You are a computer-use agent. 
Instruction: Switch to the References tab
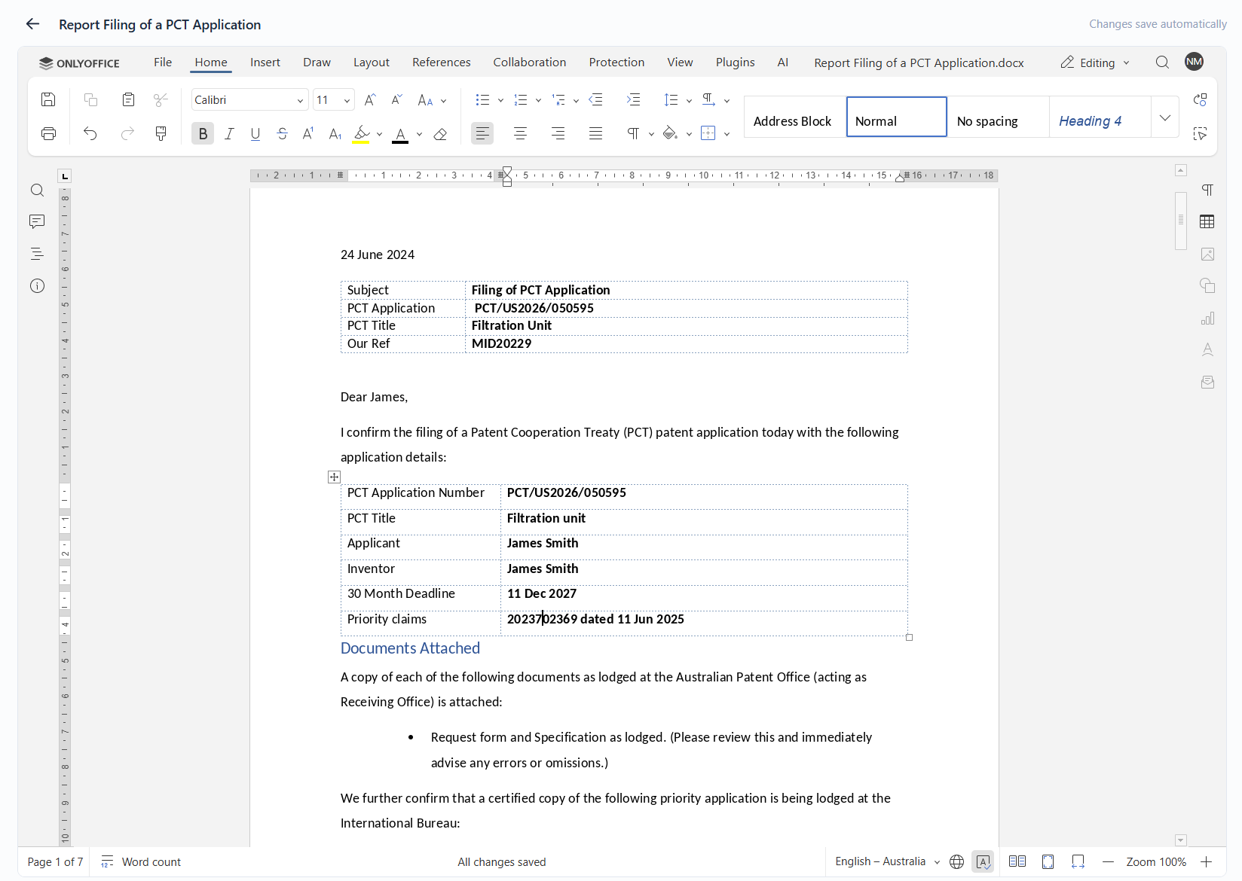(442, 62)
